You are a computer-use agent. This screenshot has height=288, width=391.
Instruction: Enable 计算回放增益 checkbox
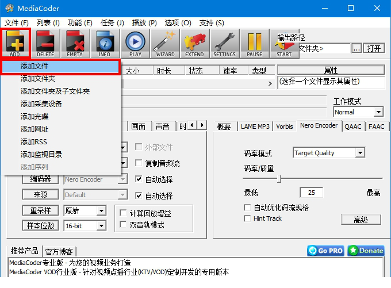coord(123,213)
